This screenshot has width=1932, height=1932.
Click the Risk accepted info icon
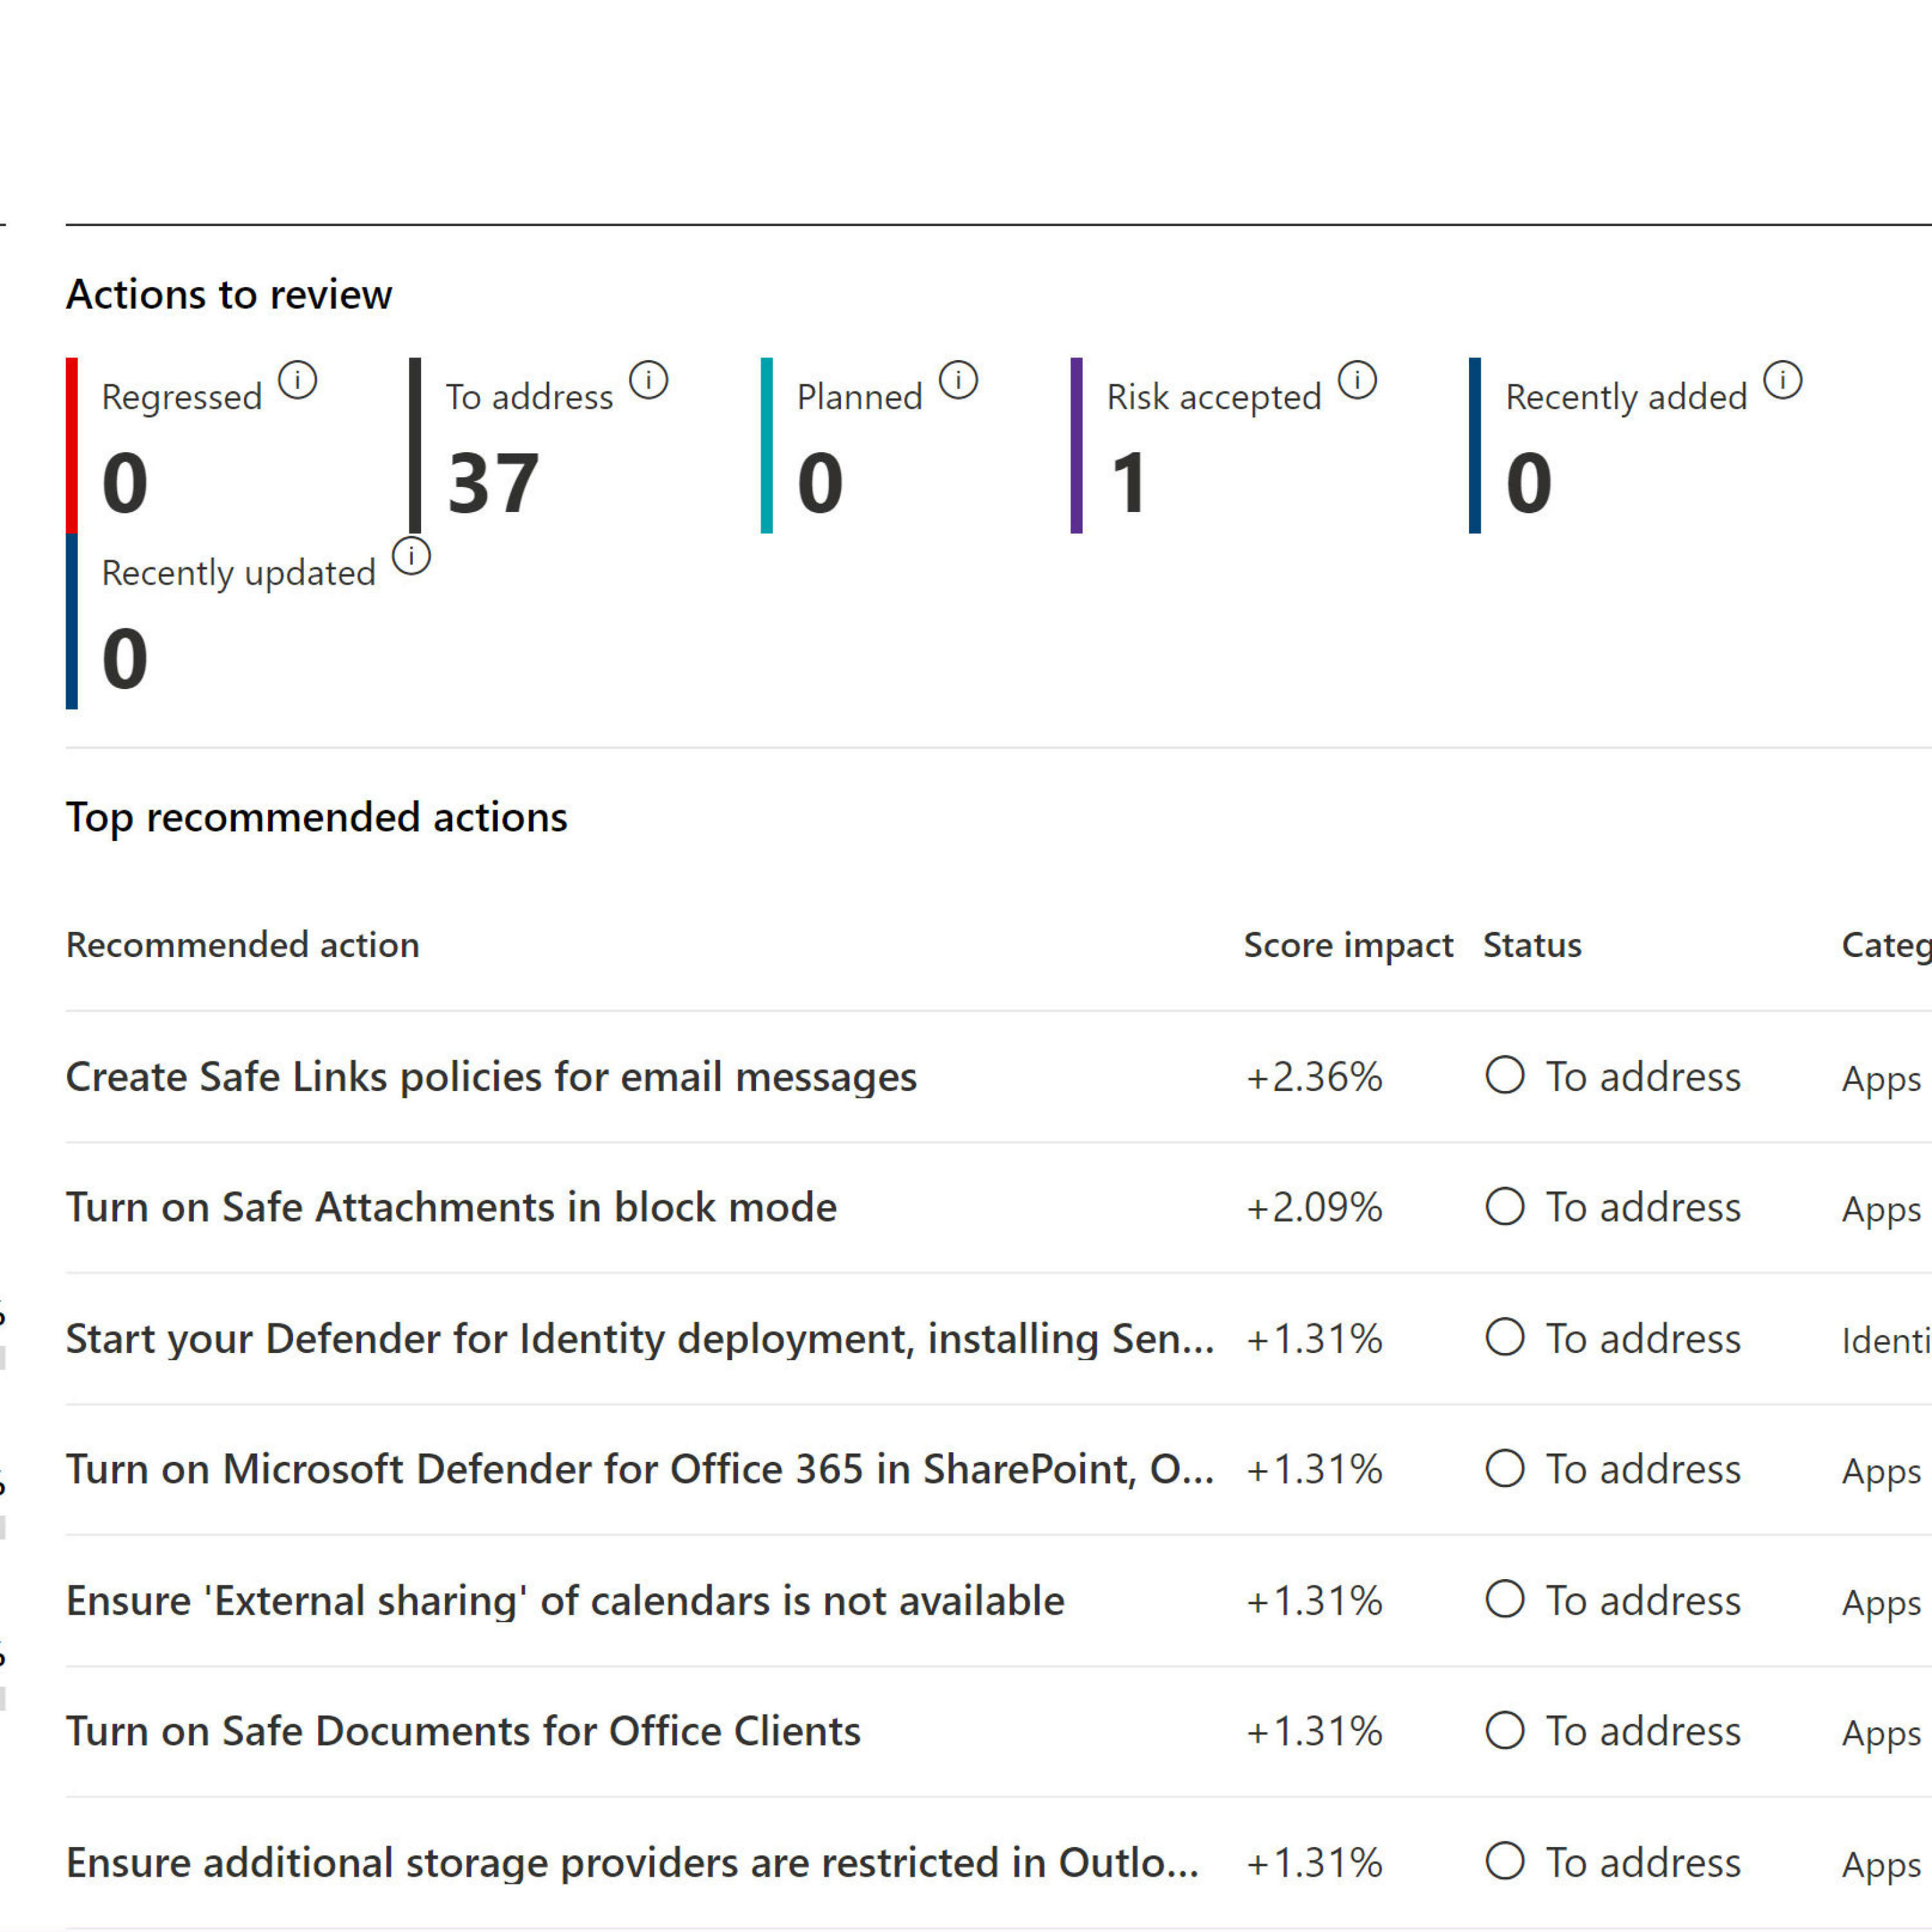pos(1357,380)
